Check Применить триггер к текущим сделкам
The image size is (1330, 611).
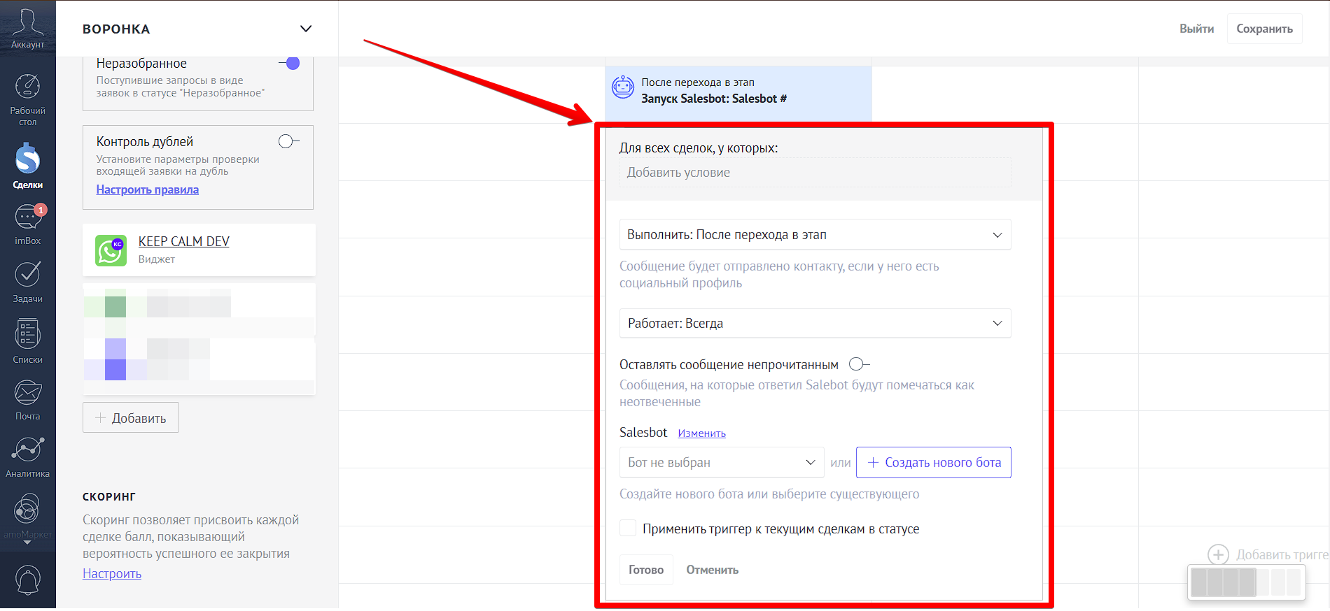pyautogui.click(x=628, y=529)
